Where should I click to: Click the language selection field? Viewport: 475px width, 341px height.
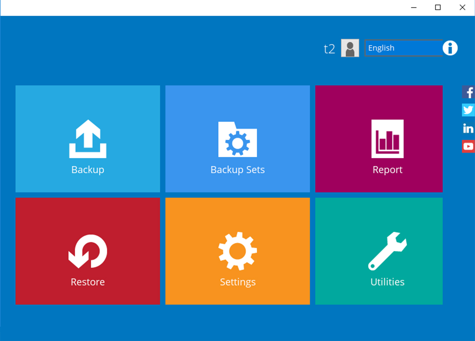point(404,48)
